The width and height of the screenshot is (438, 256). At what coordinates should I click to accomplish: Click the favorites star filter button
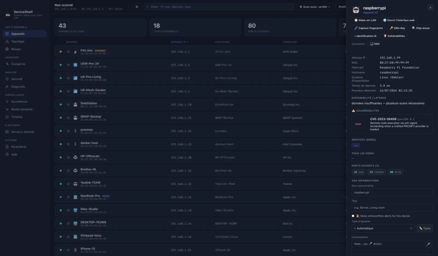coord(137,7)
